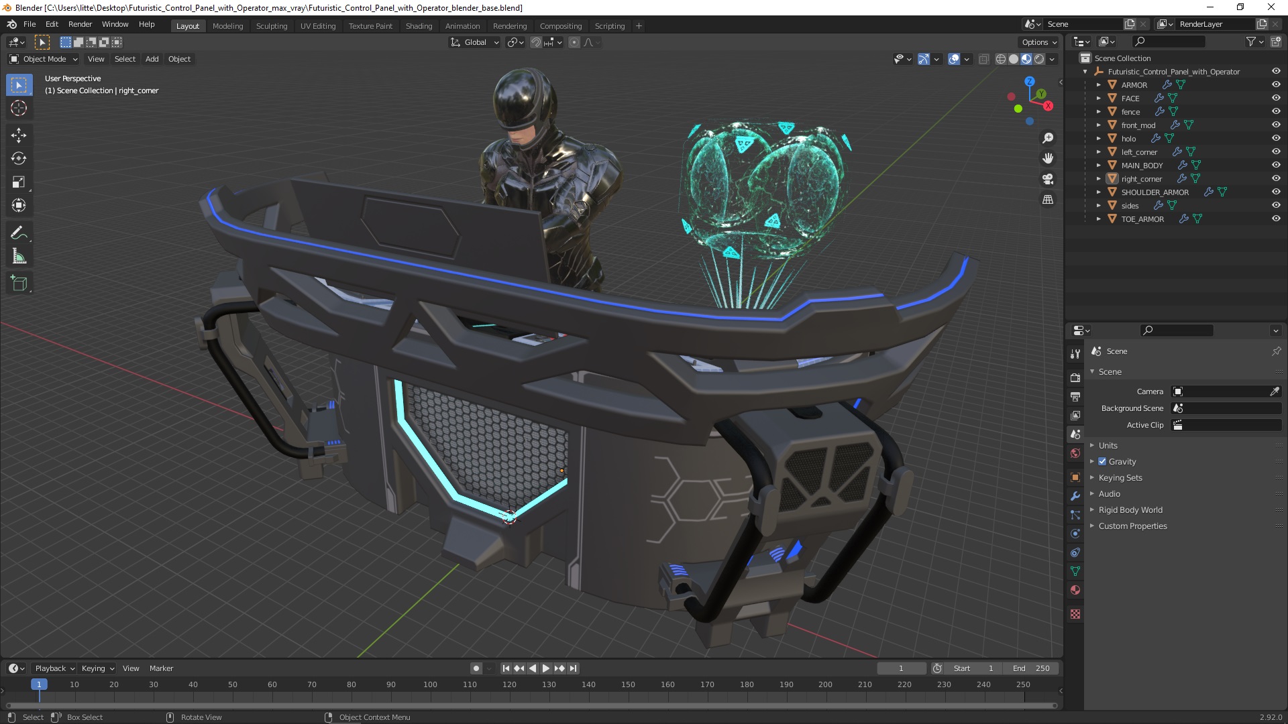
Task: Select the Annotate tool
Action: (19, 233)
